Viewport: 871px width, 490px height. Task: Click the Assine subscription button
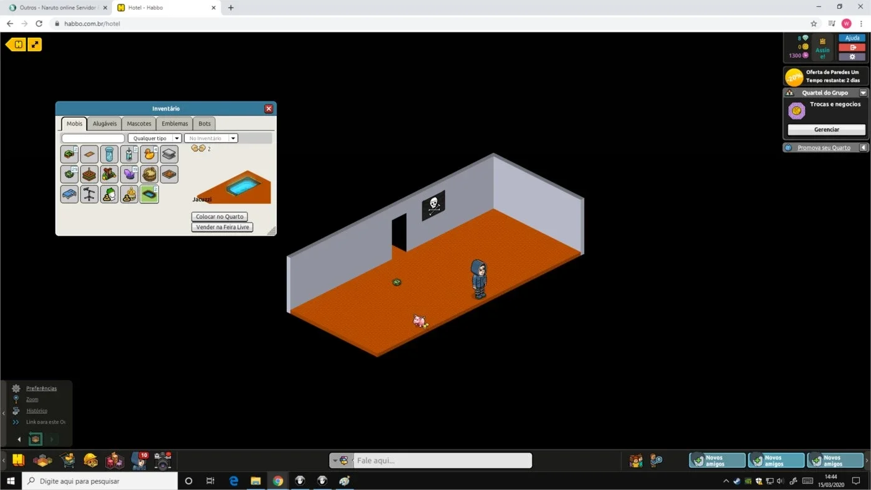[x=822, y=47]
